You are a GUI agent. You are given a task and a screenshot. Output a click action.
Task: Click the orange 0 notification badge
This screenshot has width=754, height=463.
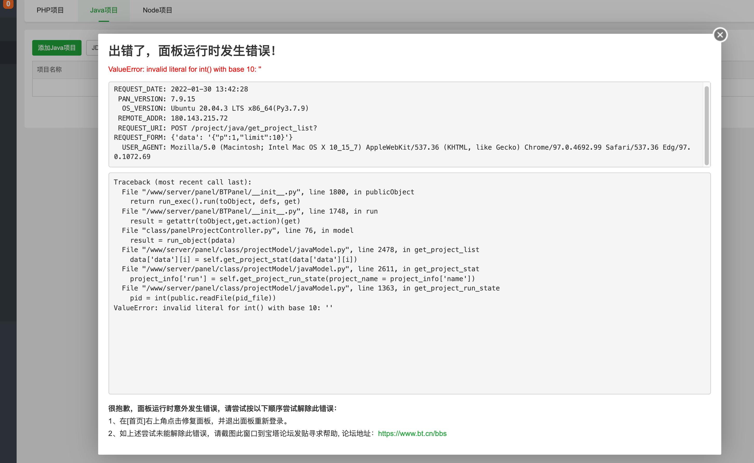pos(8,4)
